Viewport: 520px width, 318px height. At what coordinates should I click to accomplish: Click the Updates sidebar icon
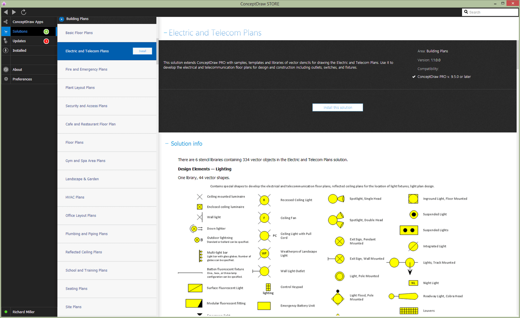point(6,41)
